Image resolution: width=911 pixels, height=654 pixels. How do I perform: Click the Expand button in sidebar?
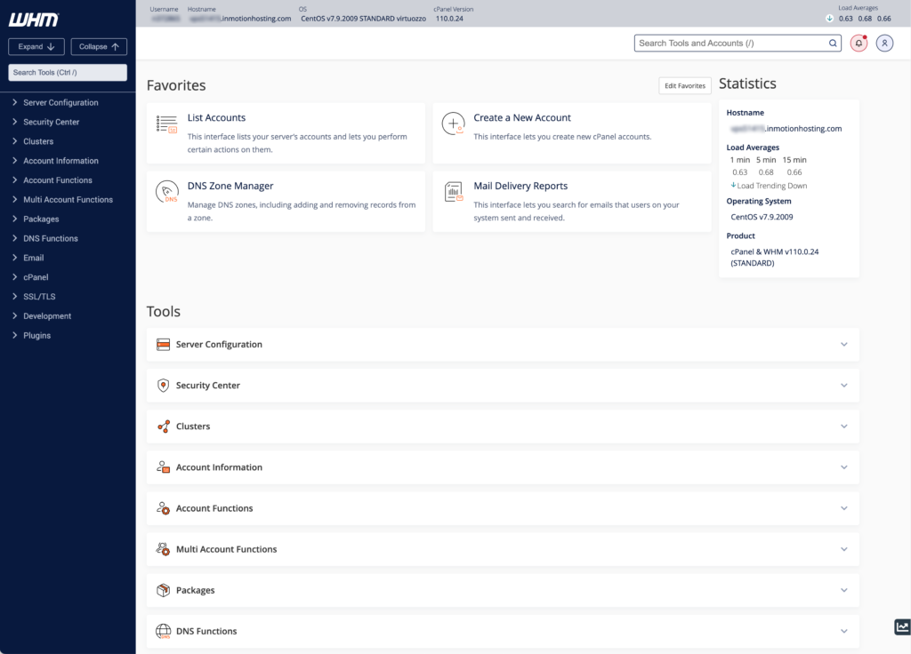pyautogui.click(x=36, y=46)
